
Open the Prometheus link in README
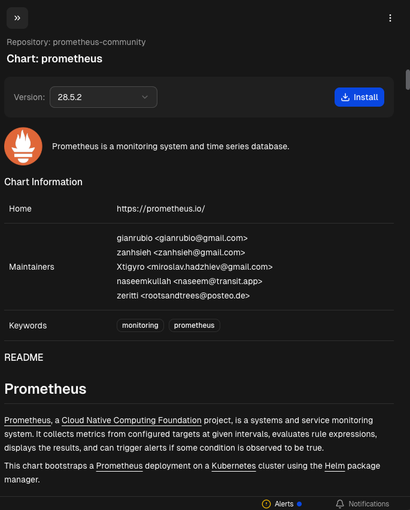(x=27, y=420)
